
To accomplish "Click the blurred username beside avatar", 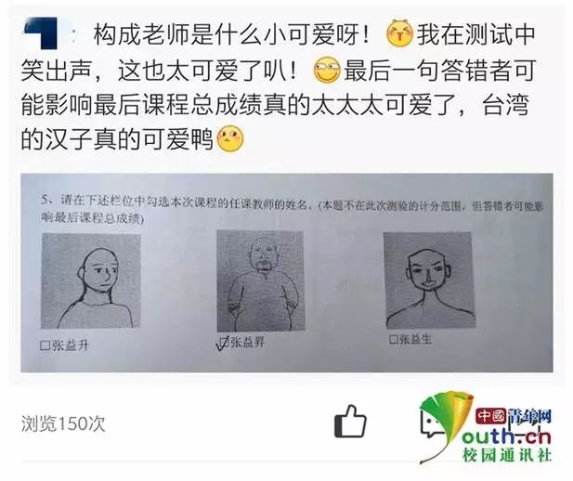I will click(x=72, y=34).
